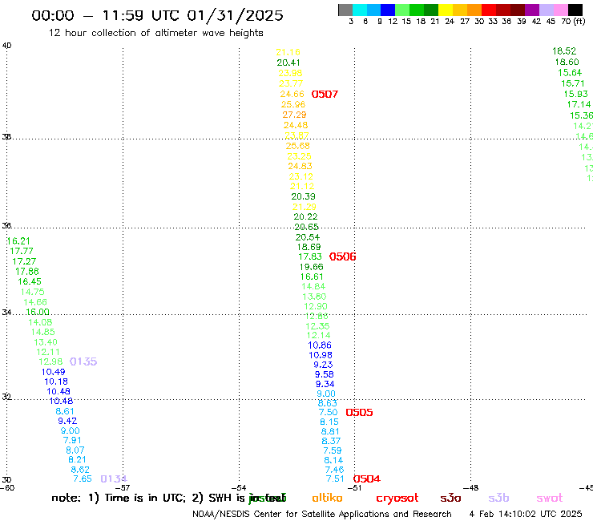Viewport: 593px width, 521px height.
Task: Click the wave height value 10.18
Action: pyautogui.click(x=56, y=382)
